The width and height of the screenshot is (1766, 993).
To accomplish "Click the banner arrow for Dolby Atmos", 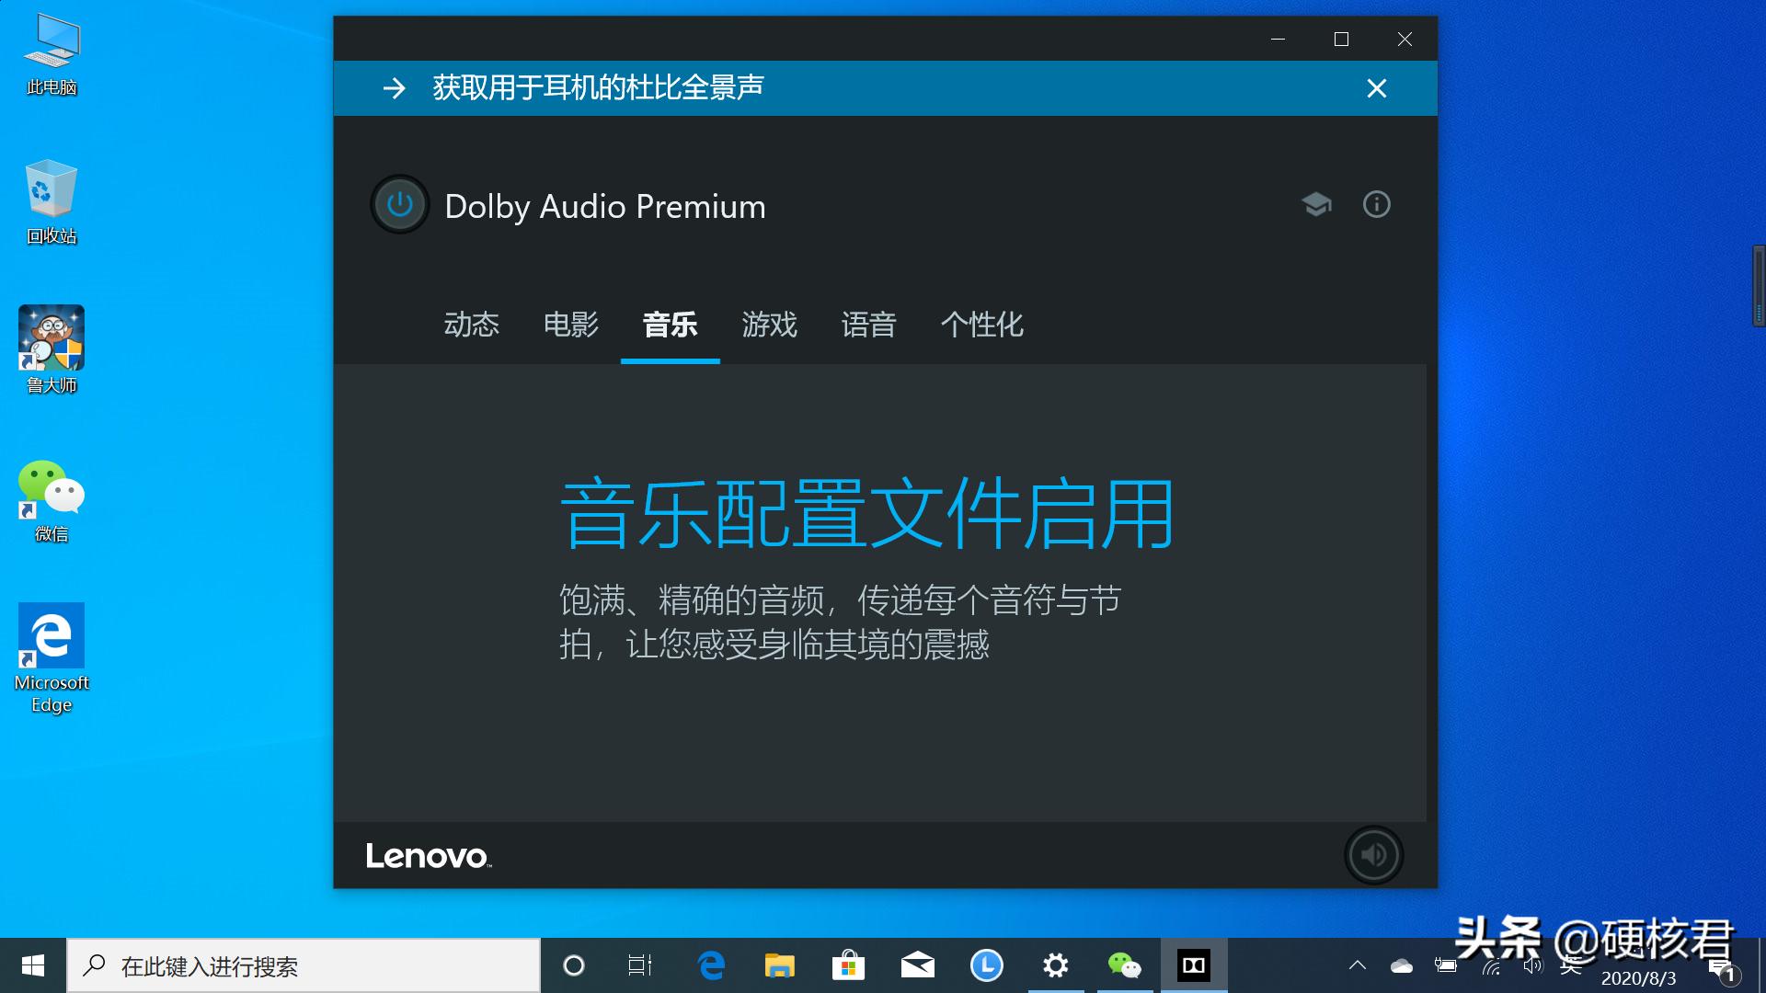I will 395,88.
